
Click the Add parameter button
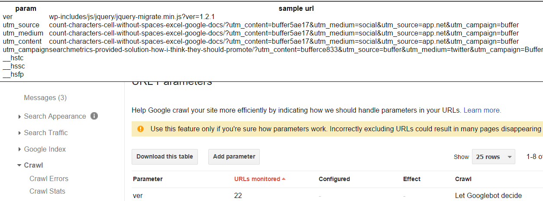(x=234, y=157)
